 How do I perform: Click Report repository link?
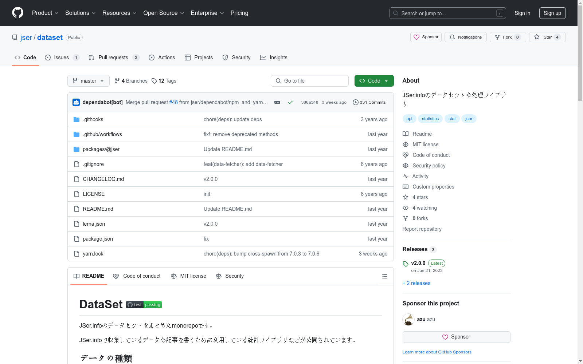(x=422, y=229)
